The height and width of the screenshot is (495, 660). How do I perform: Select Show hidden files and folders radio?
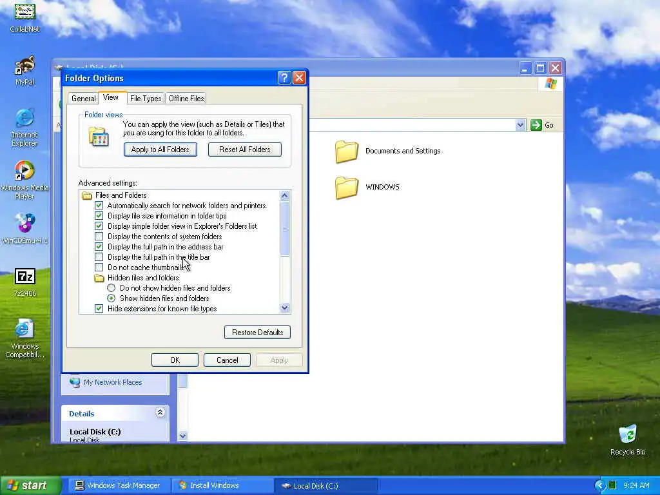pos(111,298)
